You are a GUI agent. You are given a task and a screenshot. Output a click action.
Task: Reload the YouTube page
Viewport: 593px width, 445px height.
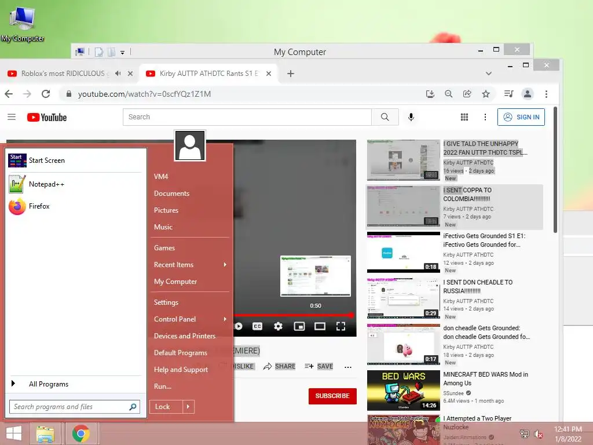[x=46, y=94]
